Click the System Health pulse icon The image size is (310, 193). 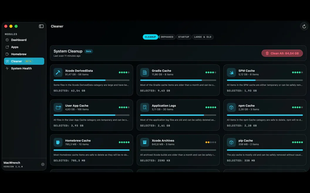(x=7, y=68)
